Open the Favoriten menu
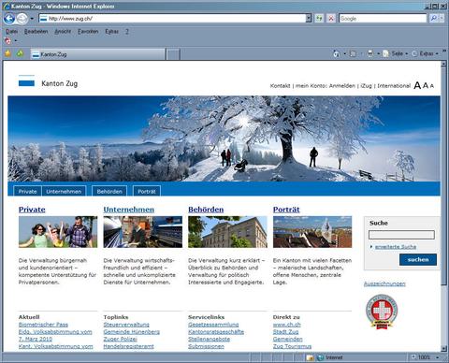449x363 pixels. [x=88, y=32]
